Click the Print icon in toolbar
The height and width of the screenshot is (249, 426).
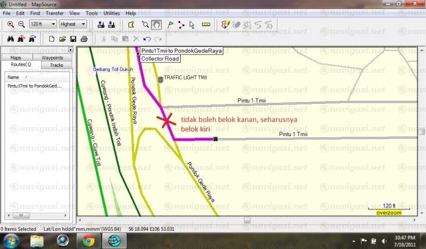click(84, 39)
